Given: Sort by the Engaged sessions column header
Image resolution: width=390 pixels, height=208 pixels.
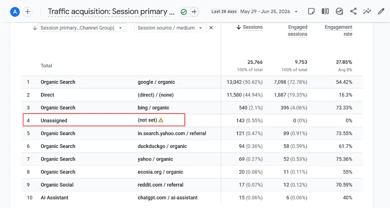Looking at the screenshot, I should [297, 31].
